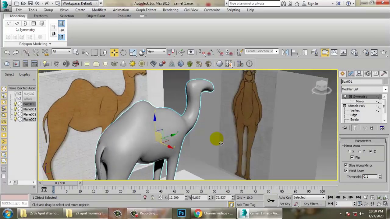Toggle Percent Snap icon
Screen dimensions: 390x219
click(220, 52)
